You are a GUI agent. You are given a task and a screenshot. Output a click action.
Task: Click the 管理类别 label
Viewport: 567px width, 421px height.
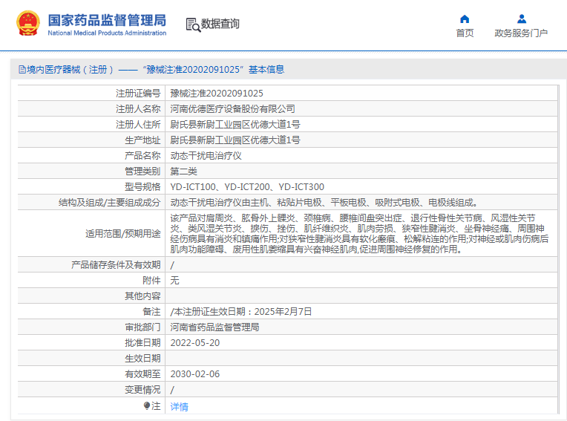click(x=142, y=171)
